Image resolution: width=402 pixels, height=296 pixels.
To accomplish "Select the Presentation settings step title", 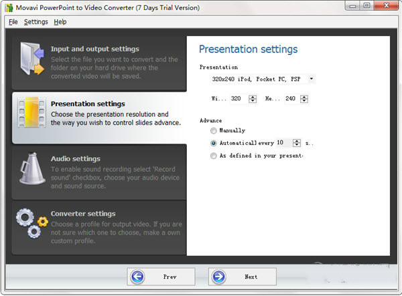I will pos(88,104).
